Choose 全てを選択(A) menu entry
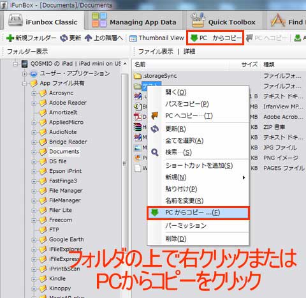This screenshot has width=306, height=298. tap(198, 140)
